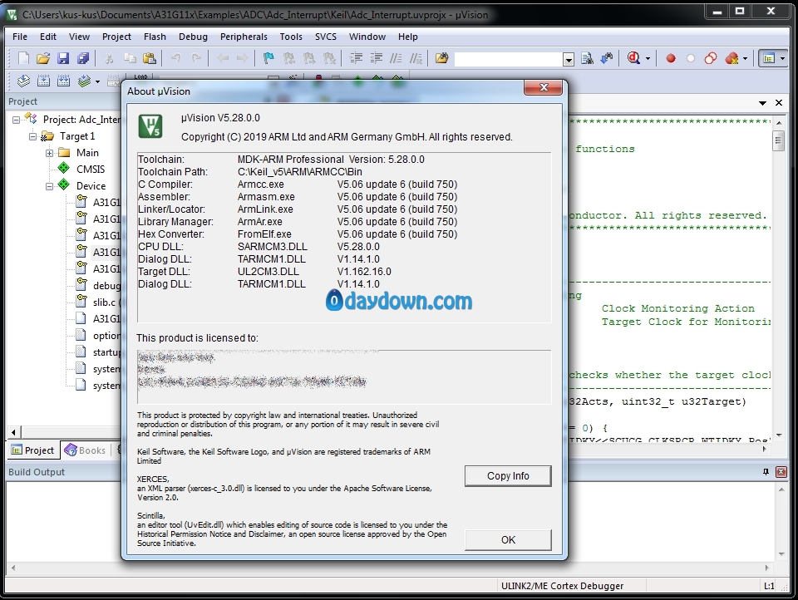Unindent selected lines icon
Screen dimensions: 798x600
(376, 58)
